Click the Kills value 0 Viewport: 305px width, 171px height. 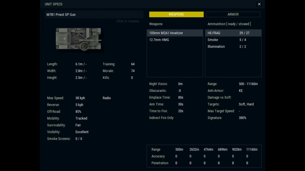tap(132, 78)
